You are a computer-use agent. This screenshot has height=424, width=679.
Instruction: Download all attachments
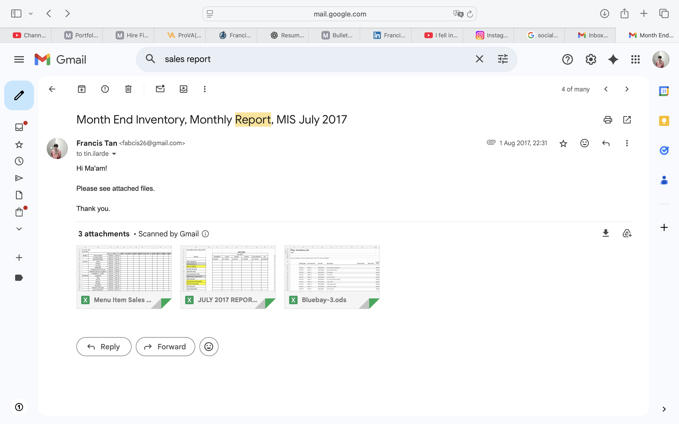(x=606, y=233)
